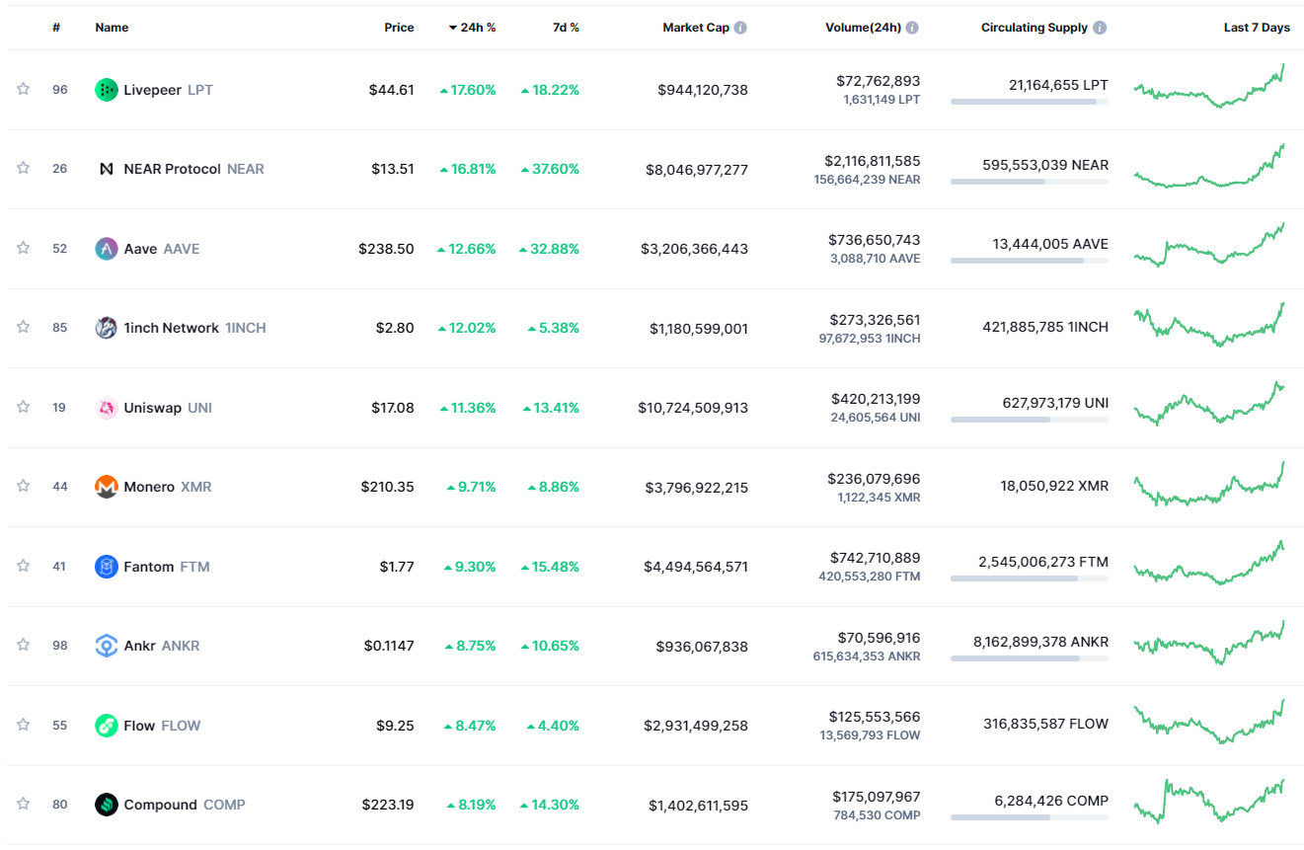Screen dimensions: 1304x850
Task: Star NEAR Protocol to add to watchlist
Action: point(23,168)
